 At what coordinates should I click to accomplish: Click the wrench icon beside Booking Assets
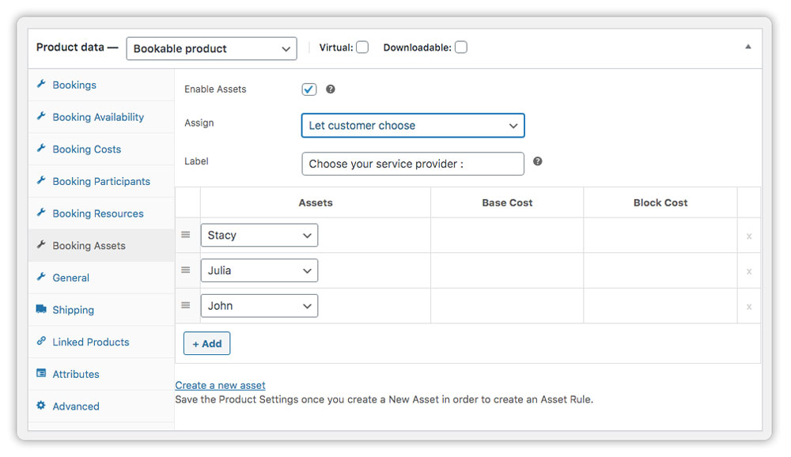(41, 244)
